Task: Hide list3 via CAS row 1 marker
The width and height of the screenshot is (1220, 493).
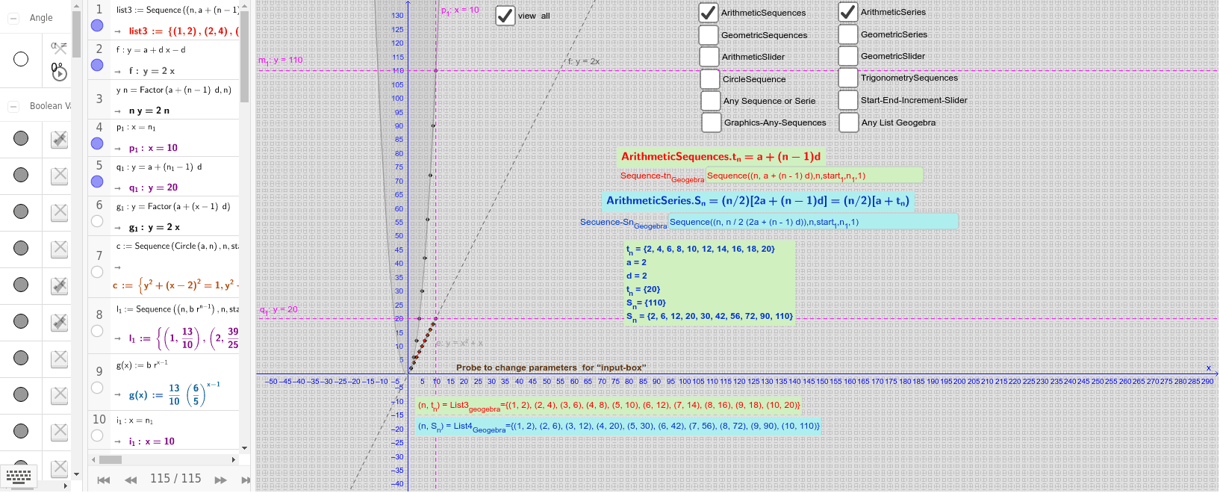Action: coord(97,25)
